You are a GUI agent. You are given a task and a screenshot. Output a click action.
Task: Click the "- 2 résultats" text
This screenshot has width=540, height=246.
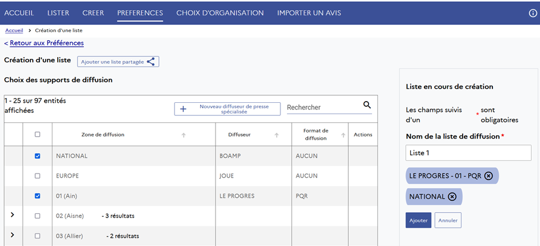(x=123, y=236)
